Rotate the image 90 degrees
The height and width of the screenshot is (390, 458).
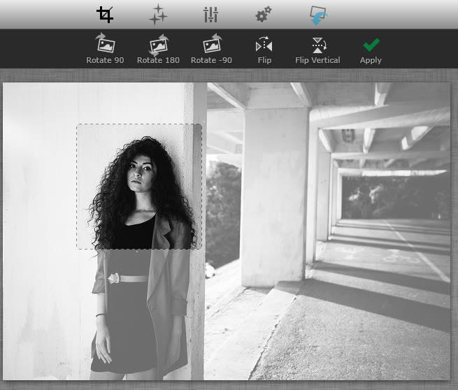pyautogui.click(x=105, y=48)
